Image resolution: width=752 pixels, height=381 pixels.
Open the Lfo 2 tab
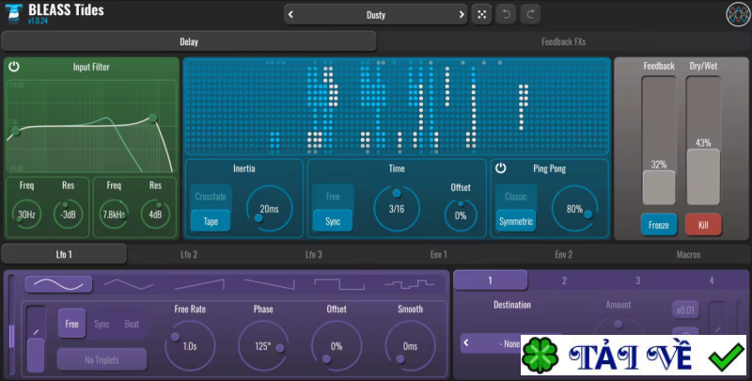pos(189,254)
